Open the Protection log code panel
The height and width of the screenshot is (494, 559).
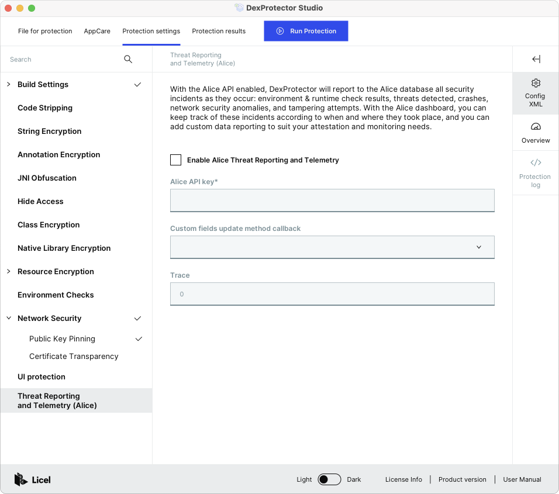pos(536,173)
